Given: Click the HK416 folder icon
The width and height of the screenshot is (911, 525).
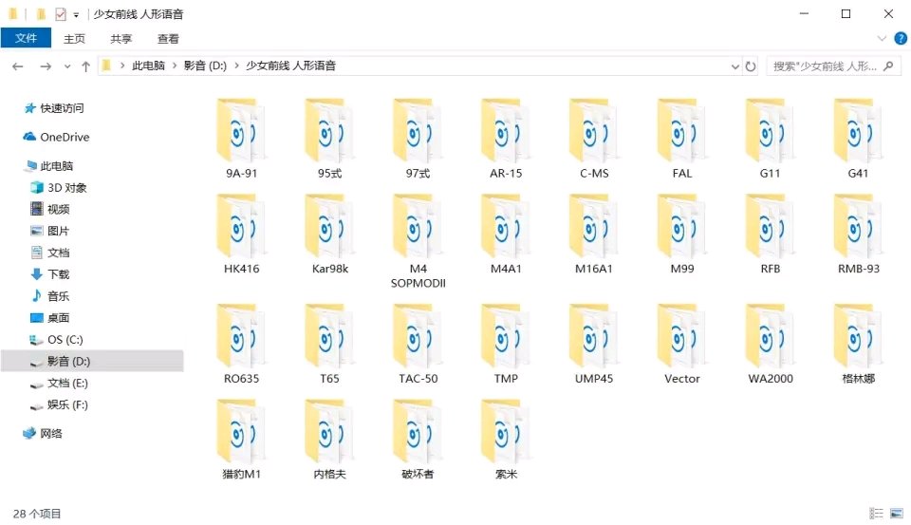Looking at the screenshot, I should point(241,226).
